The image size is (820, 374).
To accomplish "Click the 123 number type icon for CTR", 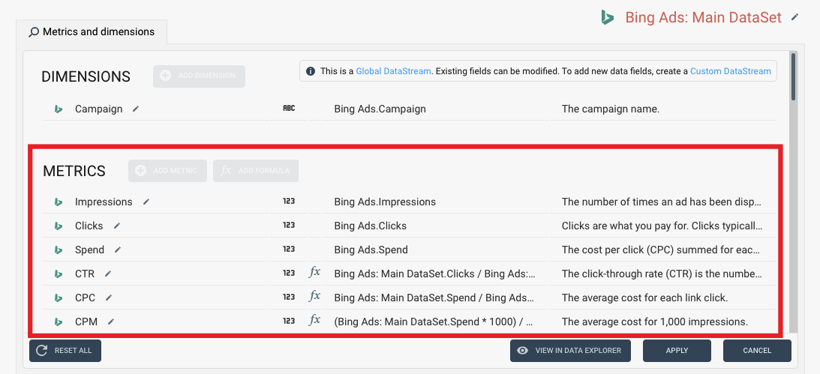I will tap(289, 273).
